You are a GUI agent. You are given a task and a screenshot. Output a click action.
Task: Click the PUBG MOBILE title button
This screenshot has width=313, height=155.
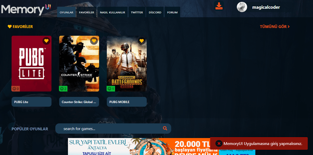point(127,102)
